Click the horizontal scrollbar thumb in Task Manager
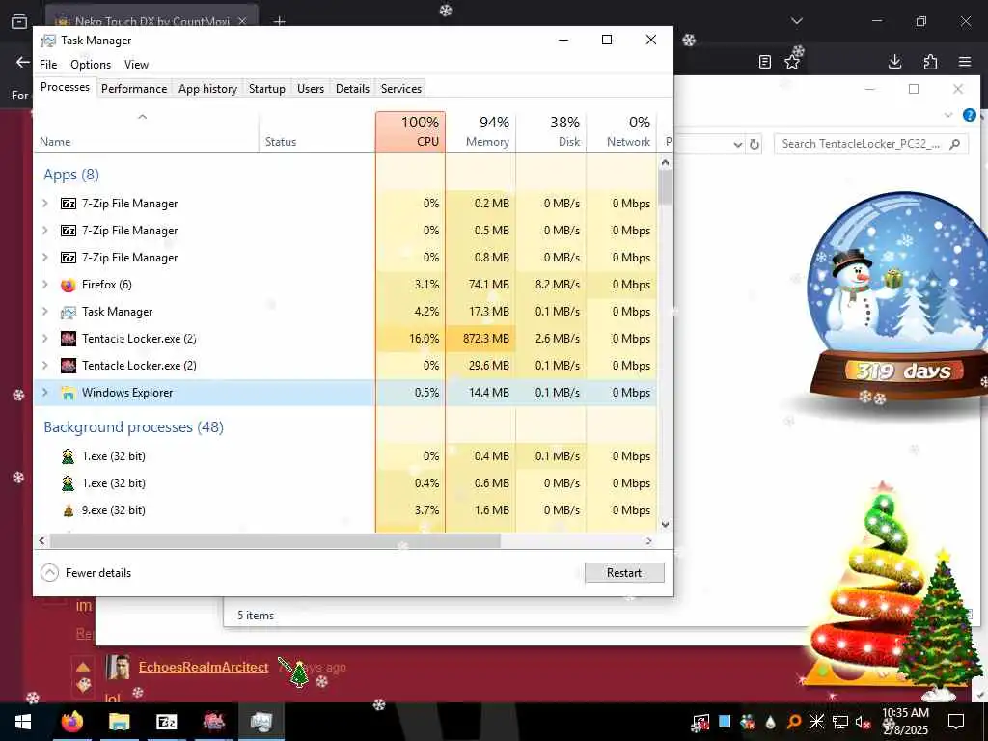 [275, 541]
